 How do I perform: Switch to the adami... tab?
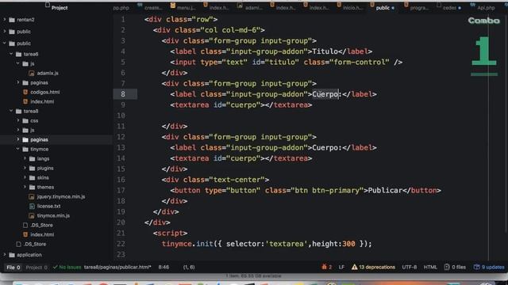point(254,8)
